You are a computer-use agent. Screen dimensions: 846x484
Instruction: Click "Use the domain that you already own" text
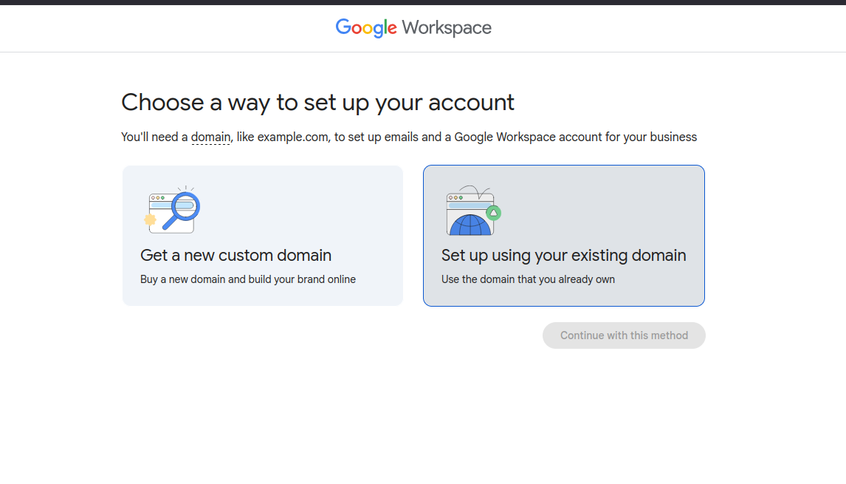528,279
